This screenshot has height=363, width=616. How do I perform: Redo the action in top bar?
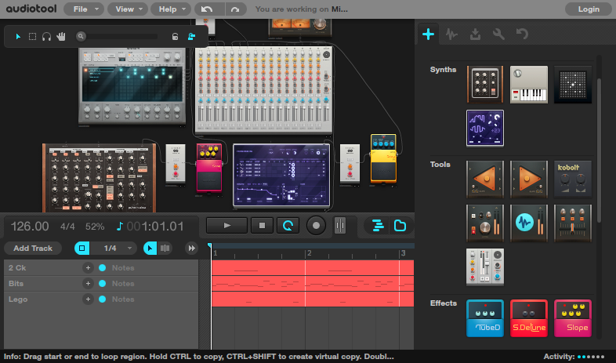click(235, 9)
